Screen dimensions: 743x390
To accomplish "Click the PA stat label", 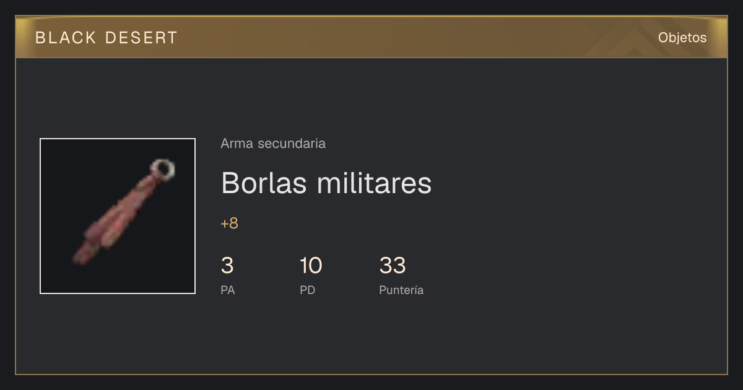I will (x=228, y=290).
